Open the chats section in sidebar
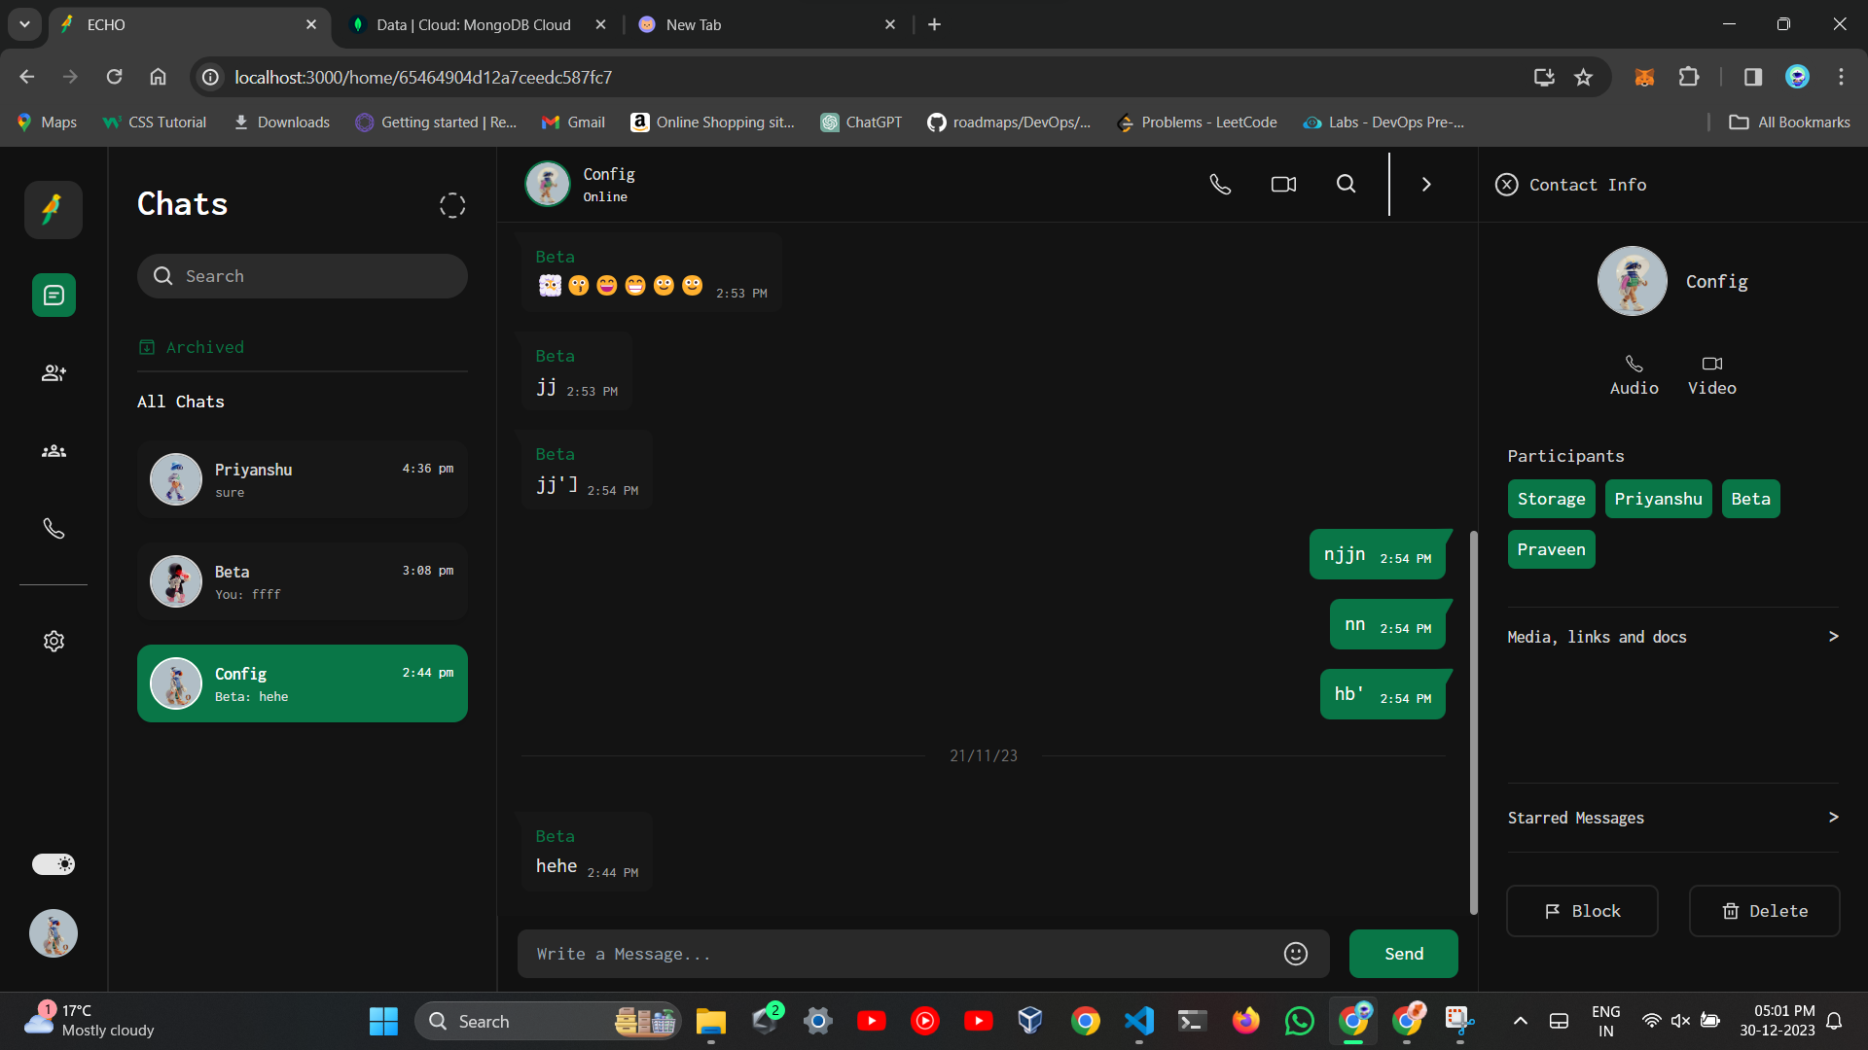1868x1050 pixels. point(54,295)
